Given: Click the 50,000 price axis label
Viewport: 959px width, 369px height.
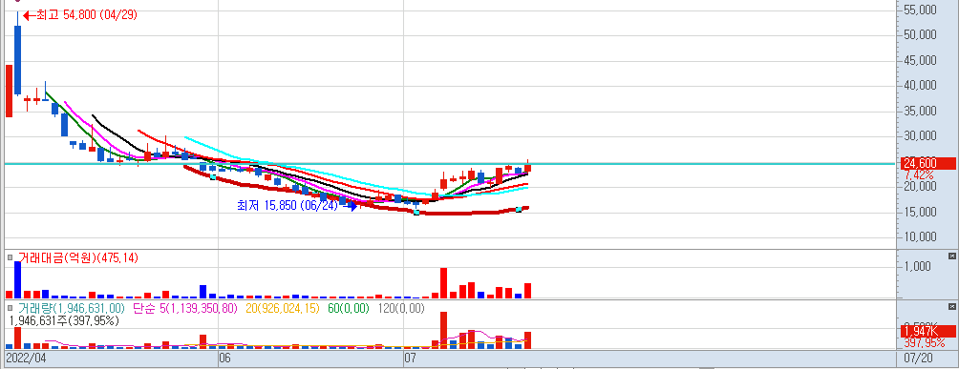Looking at the screenshot, I should pos(920,35).
